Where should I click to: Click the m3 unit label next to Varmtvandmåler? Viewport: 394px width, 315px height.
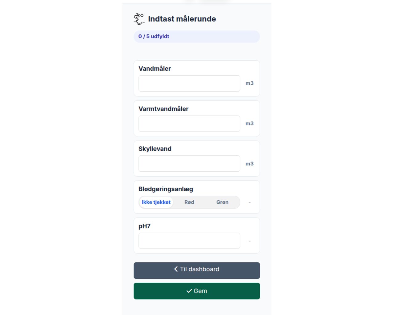tap(250, 124)
